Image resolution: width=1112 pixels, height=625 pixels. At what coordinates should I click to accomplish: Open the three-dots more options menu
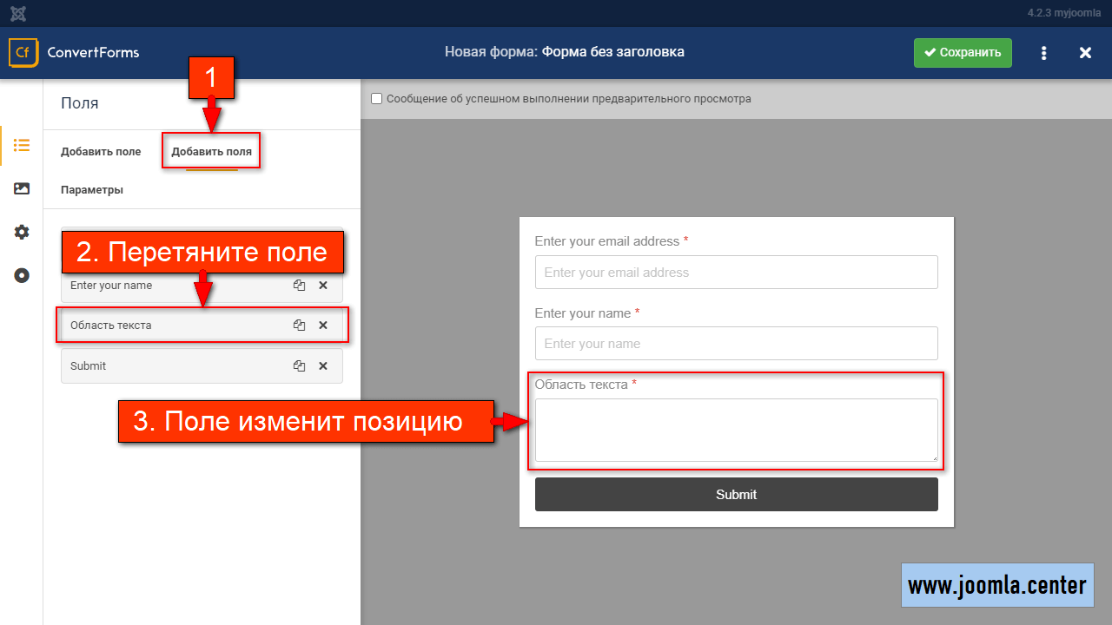click(1043, 53)
